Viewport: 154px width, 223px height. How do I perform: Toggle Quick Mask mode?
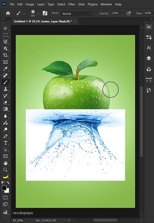[x=6, y=198]
